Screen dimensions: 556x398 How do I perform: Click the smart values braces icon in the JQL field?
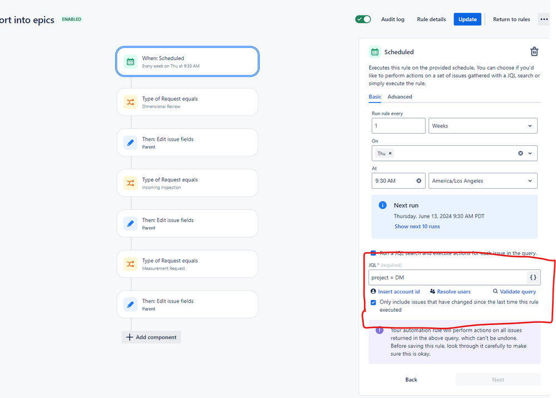point(533,277)
